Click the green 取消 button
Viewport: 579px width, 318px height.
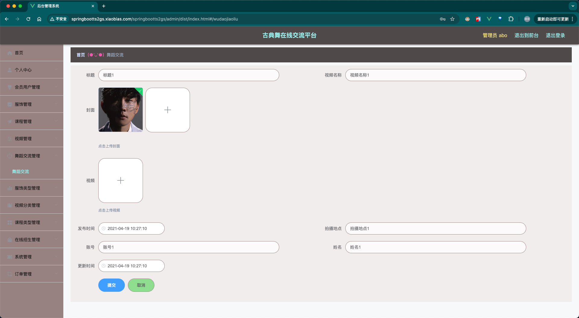pyautogui.click(x=141, y=285)
